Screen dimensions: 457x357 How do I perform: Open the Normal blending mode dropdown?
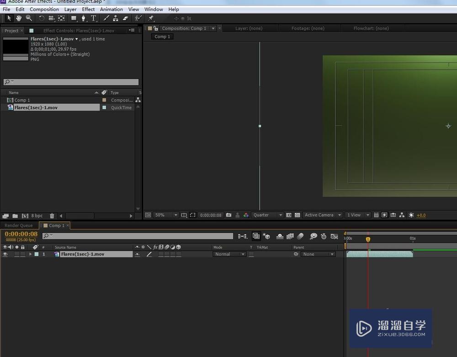pos(229,254)
